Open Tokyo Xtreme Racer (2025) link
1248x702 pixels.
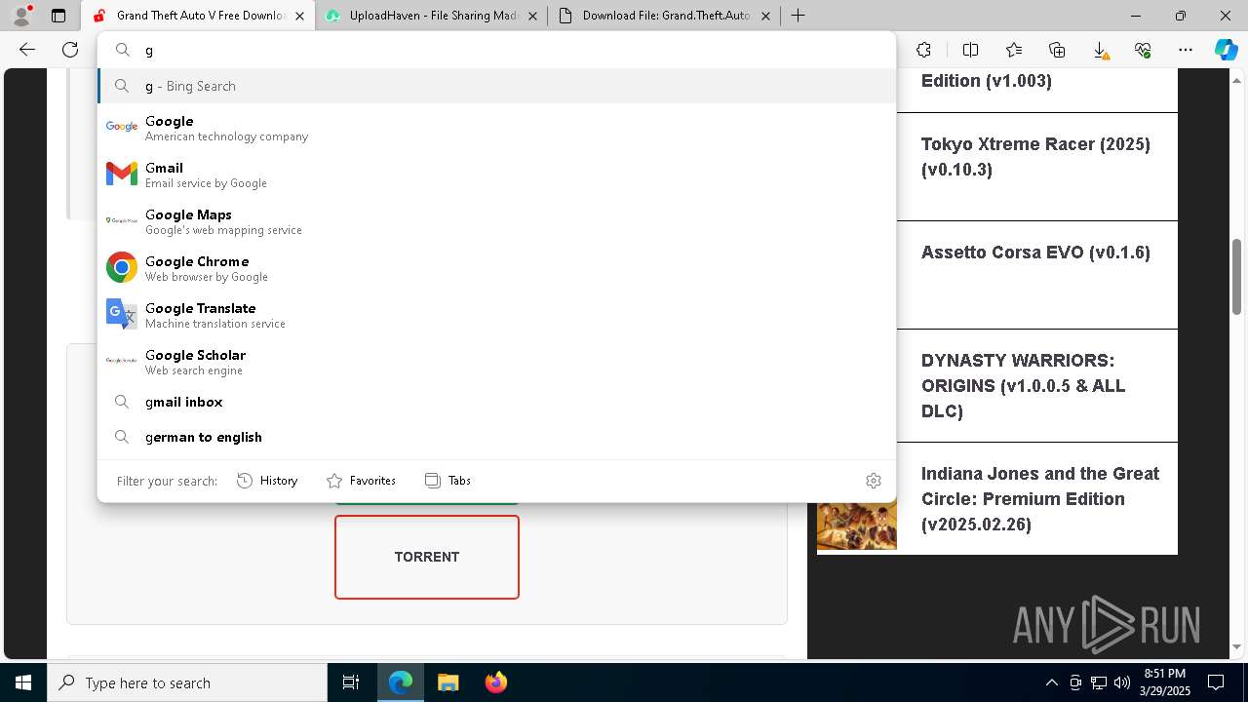(x=1035, y=157)
